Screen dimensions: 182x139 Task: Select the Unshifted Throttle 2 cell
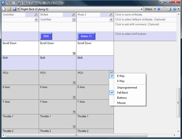20,131
